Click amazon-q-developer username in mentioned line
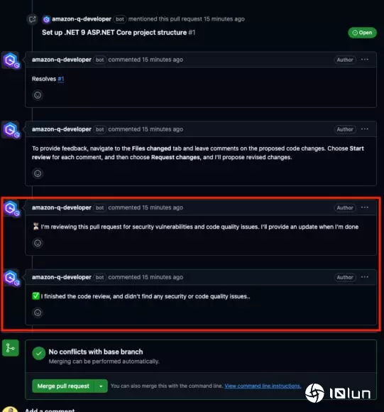Viewport: 384px width, 412px height. tap(82, 19)
